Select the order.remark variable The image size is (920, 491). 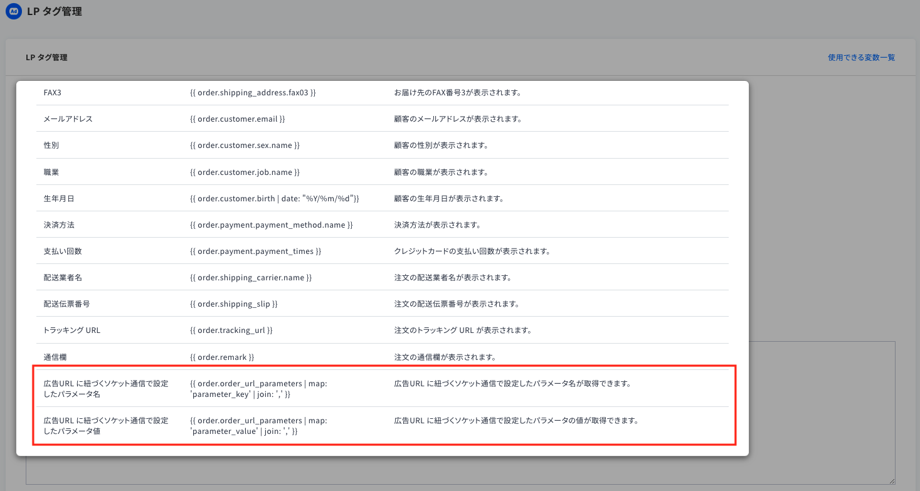[x=222, y=357]
